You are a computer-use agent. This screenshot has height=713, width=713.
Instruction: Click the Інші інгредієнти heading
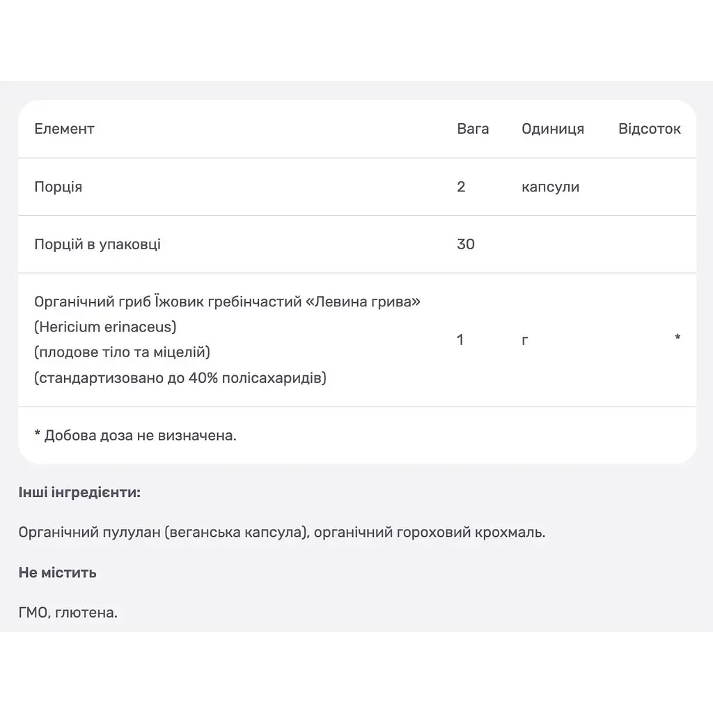tap(79, 492)
